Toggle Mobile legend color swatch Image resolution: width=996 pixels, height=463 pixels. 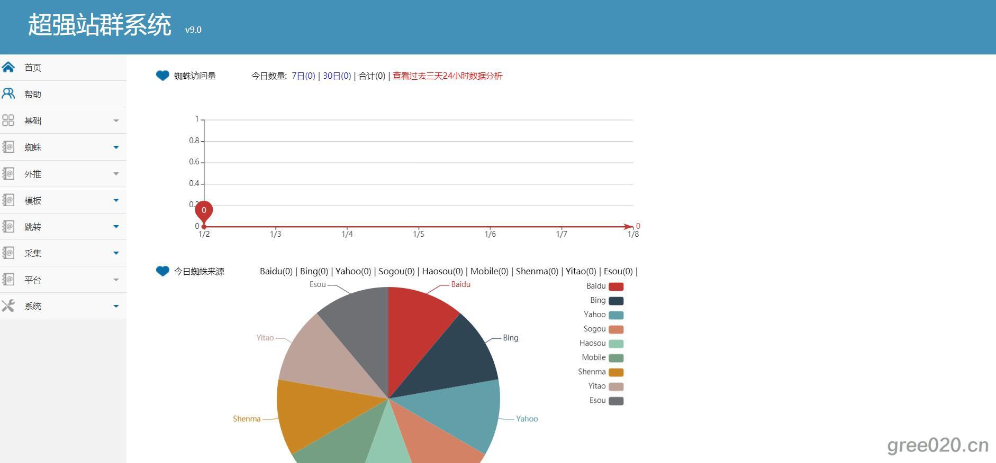616,358
